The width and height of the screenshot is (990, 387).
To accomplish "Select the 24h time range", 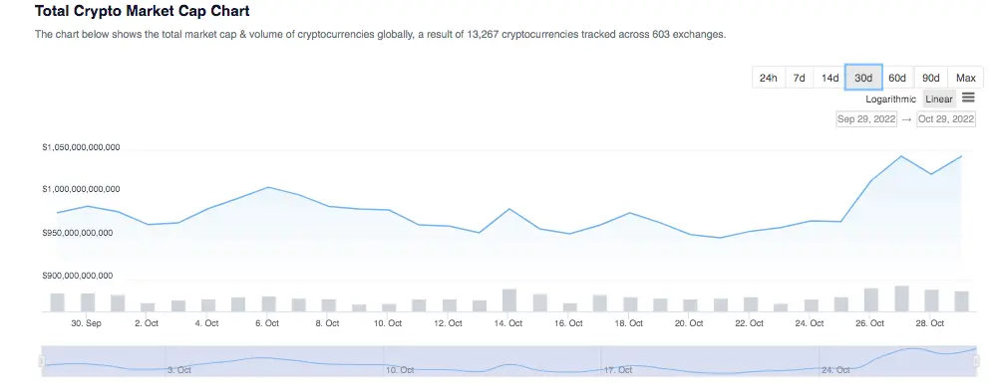I will tap(769, 78).
